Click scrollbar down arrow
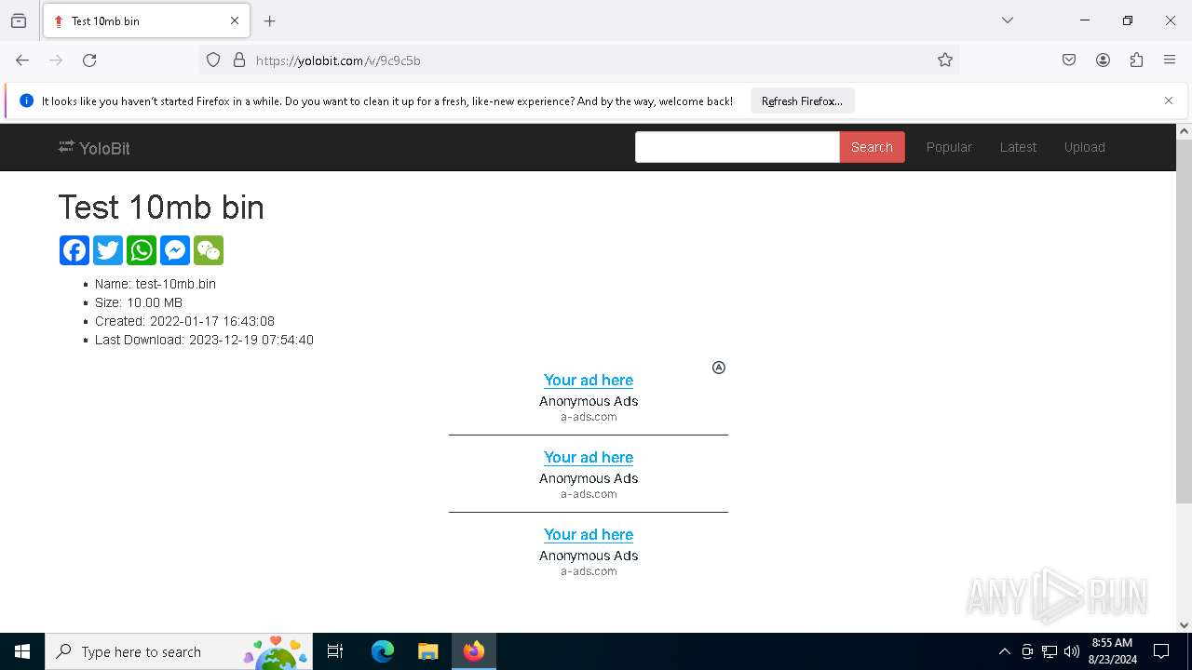 pyautogui.click(x=1184, y=625)
